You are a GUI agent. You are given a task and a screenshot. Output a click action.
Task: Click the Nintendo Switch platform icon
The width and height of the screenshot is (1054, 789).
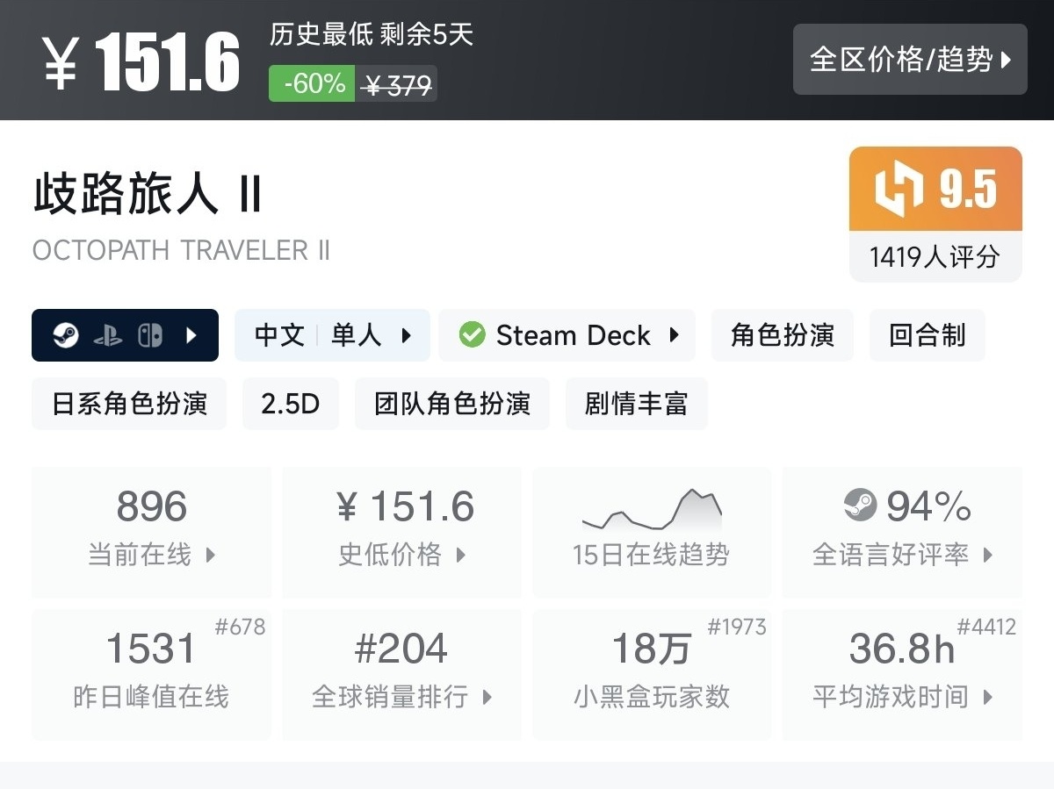(150, 335)
